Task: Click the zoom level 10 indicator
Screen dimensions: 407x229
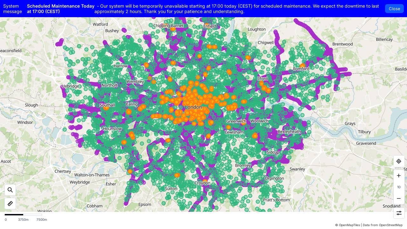Action: point(399,187)
